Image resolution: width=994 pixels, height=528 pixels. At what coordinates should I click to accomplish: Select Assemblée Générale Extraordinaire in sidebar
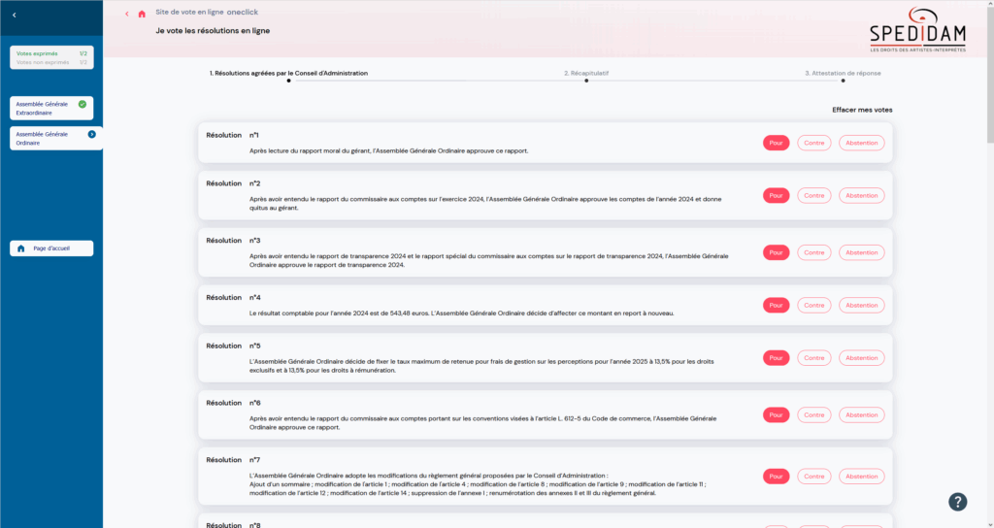51,108
